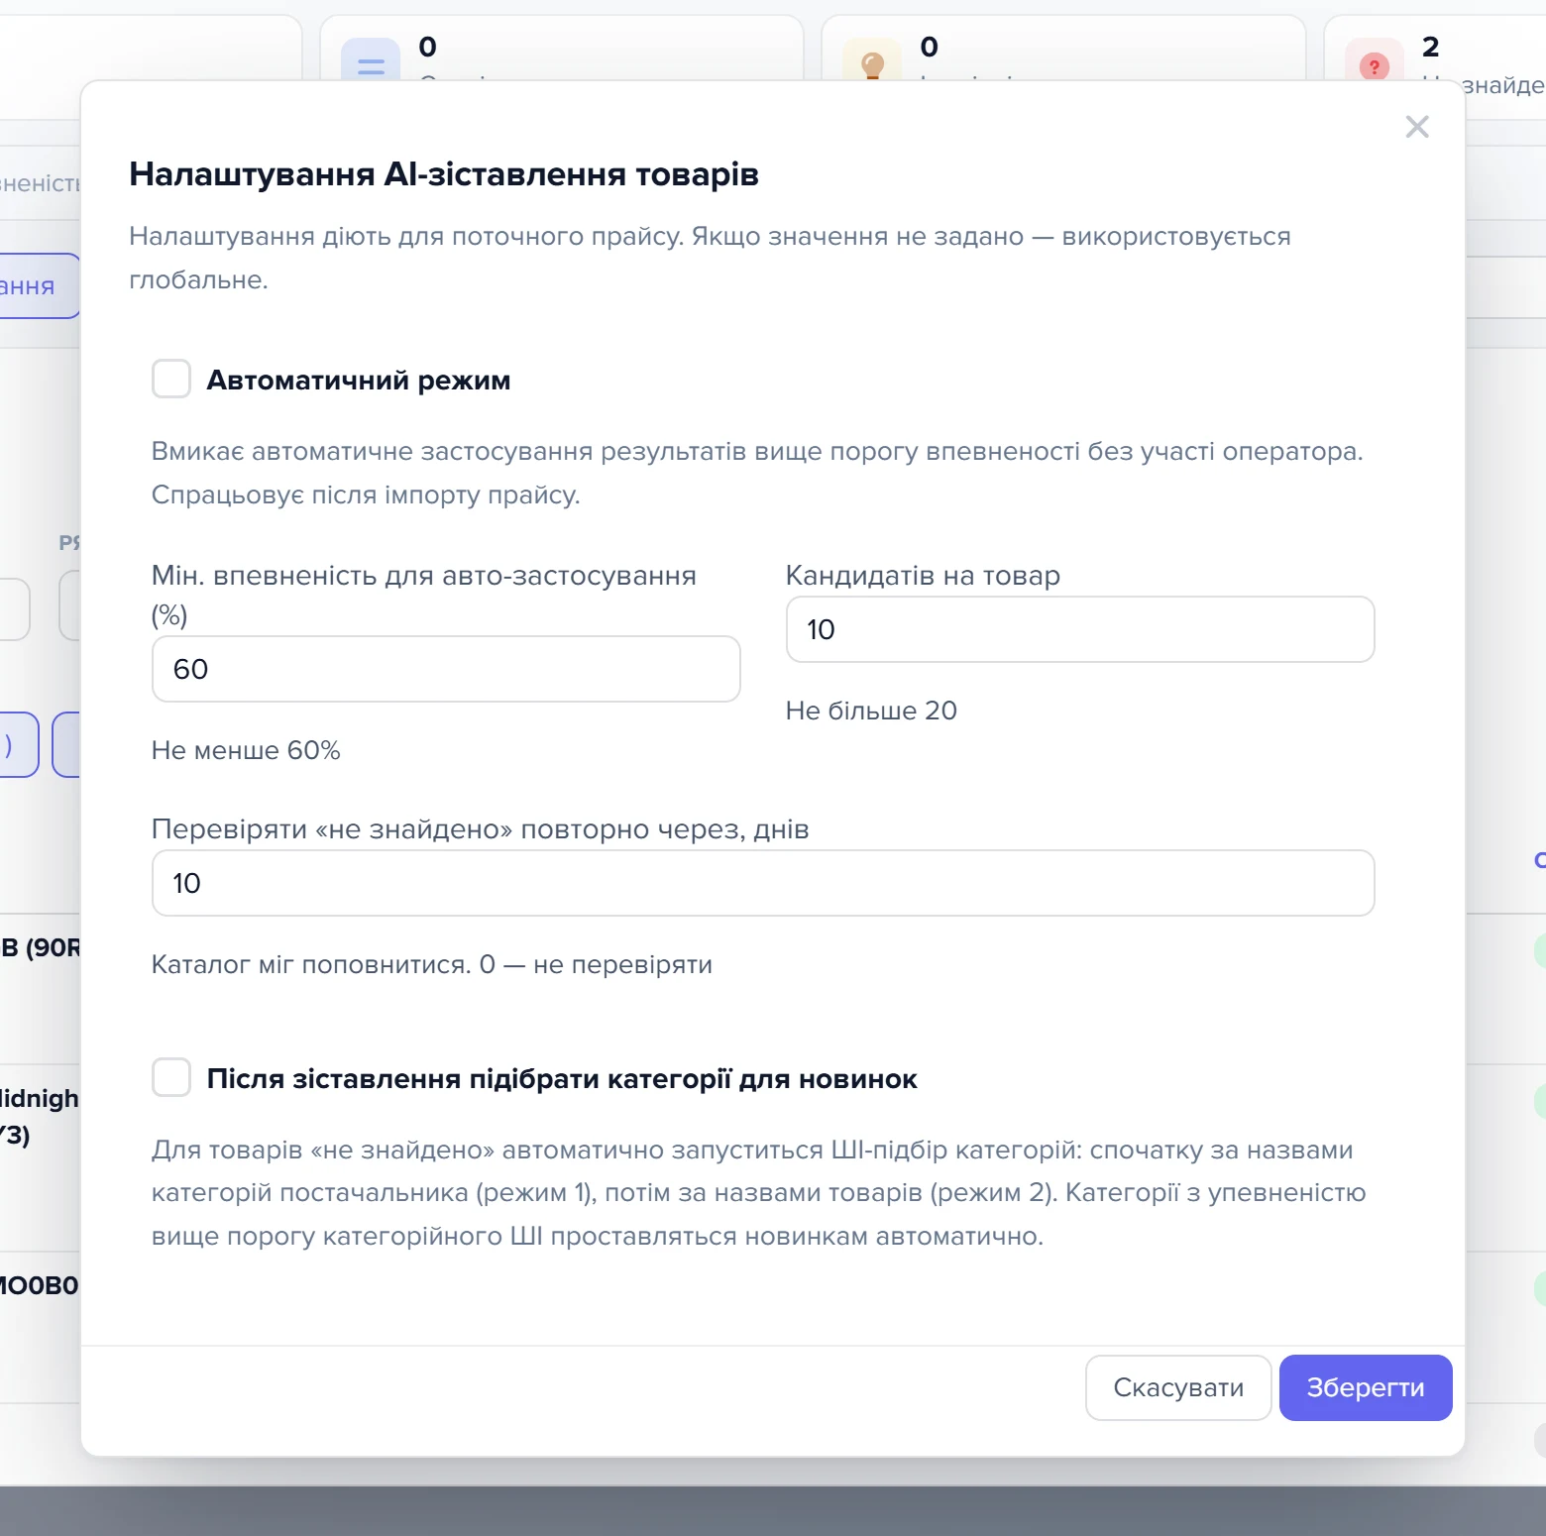Edit the Мін. впевненість percentage field
1546x1536 pixels.
click(446, 669)
